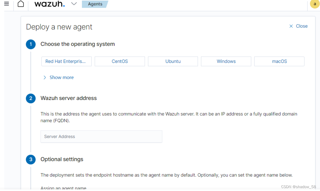The width and height of the screenshot is (320, 191).
Task: Expand Show more operating systems
Action: [58, 77]
